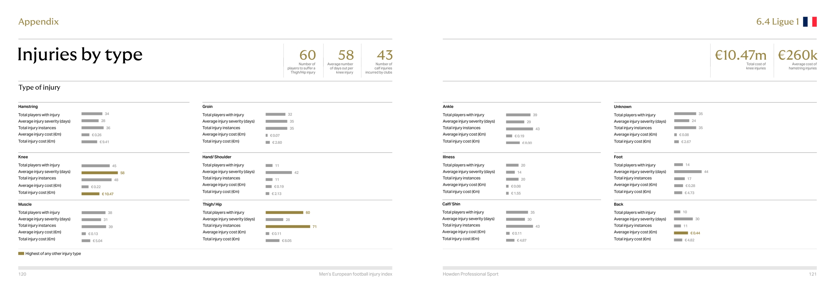Viewport: 835px width, 295px height.
Task: Click the 60 Thigh/Hip players statistic
Action: pos(307,55)
